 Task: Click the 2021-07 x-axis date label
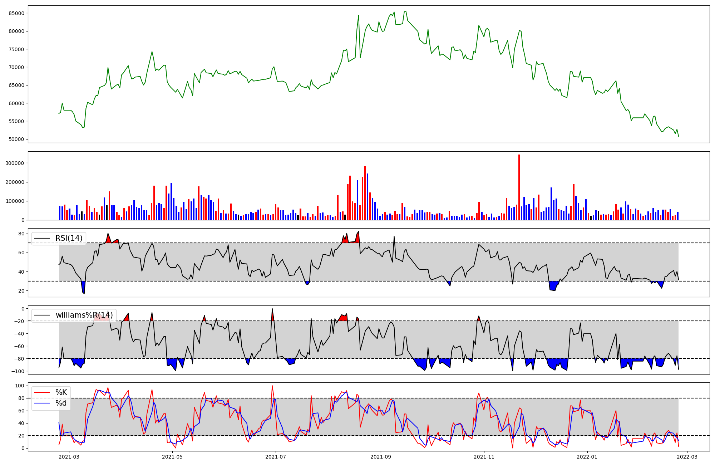click(276, 457)
